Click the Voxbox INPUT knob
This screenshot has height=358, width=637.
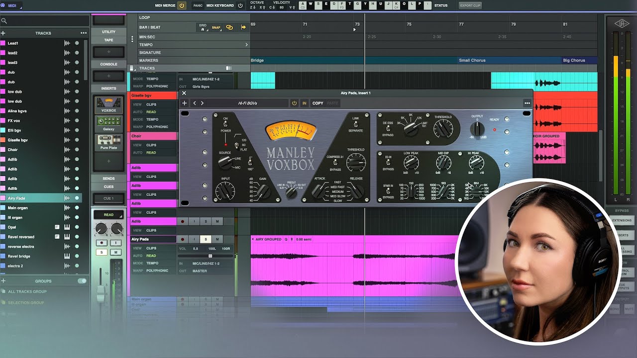coord(225,190)
